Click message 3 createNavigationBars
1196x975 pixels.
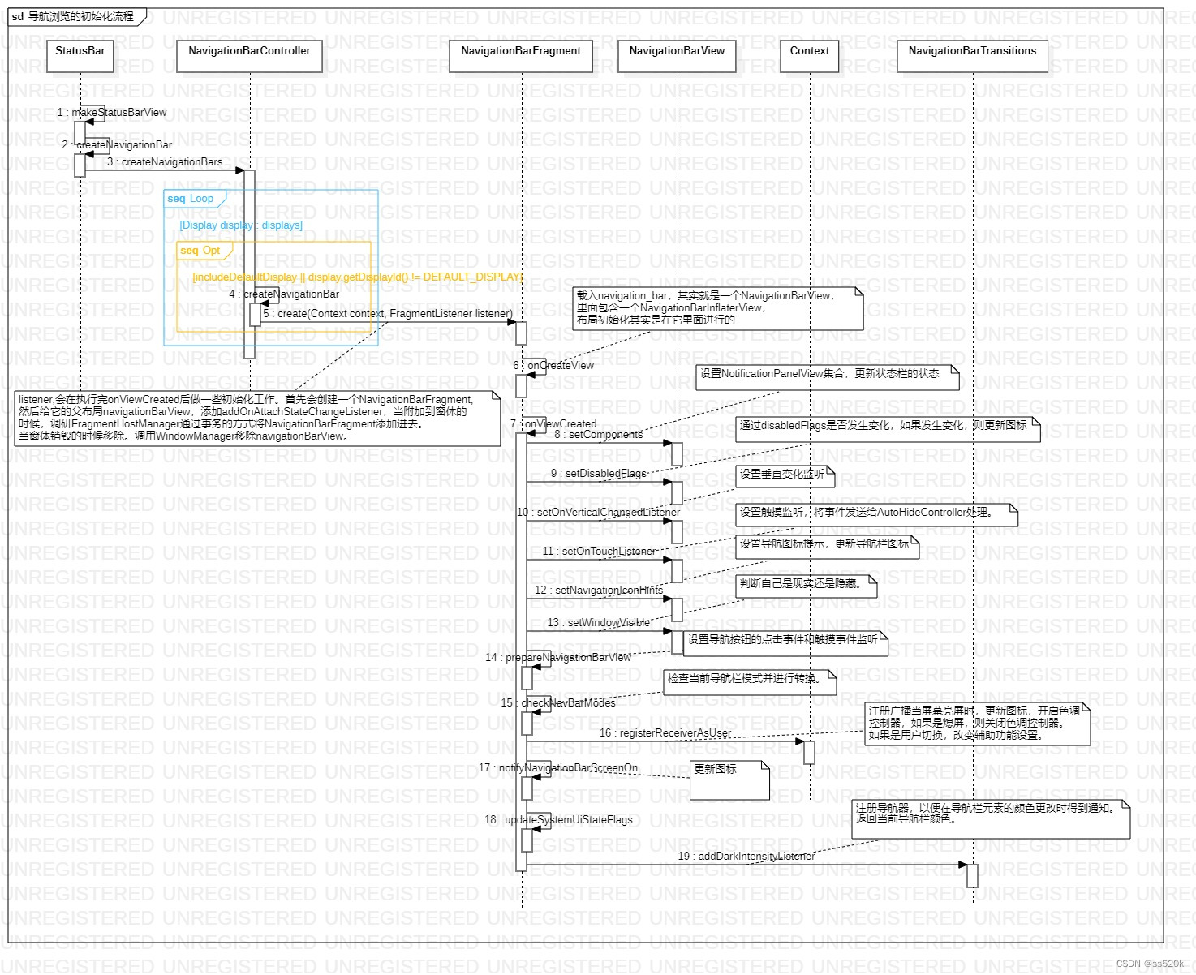165,162
